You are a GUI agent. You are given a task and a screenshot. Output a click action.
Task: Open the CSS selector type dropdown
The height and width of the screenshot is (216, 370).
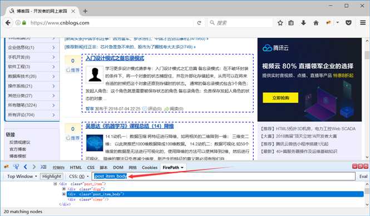(x=79, y=176)
